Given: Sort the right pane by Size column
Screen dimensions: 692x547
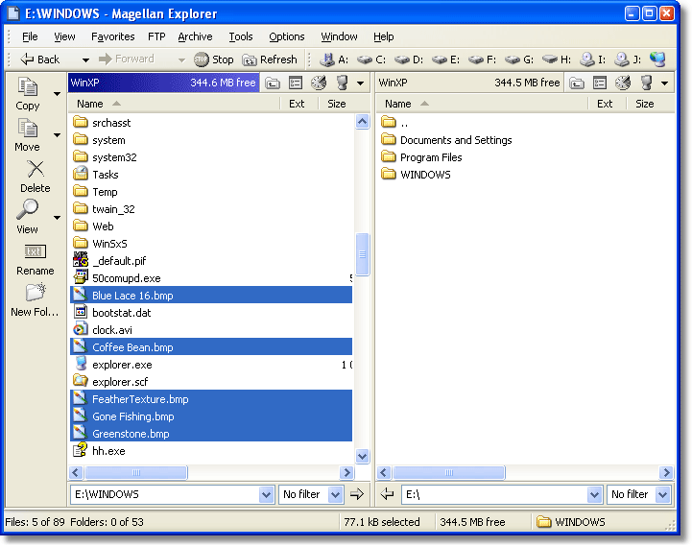Looking at the screenshot, I should (644, 104).
